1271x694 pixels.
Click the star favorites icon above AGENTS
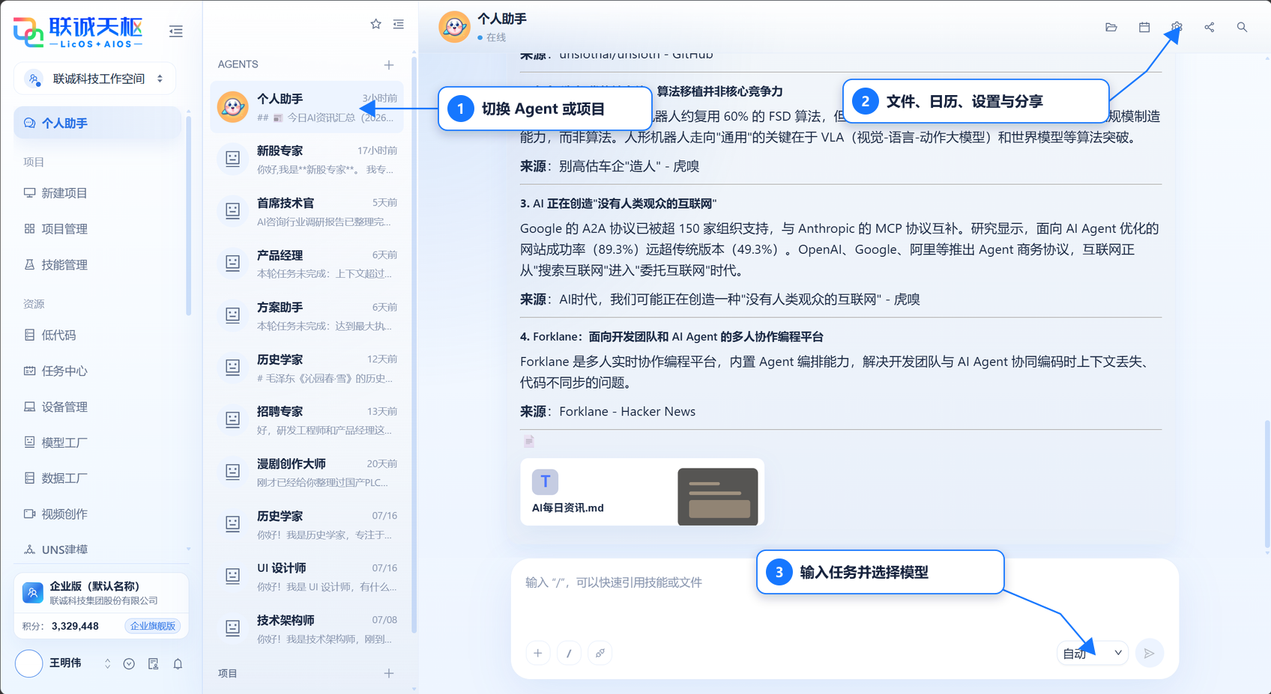click(376, 24)
